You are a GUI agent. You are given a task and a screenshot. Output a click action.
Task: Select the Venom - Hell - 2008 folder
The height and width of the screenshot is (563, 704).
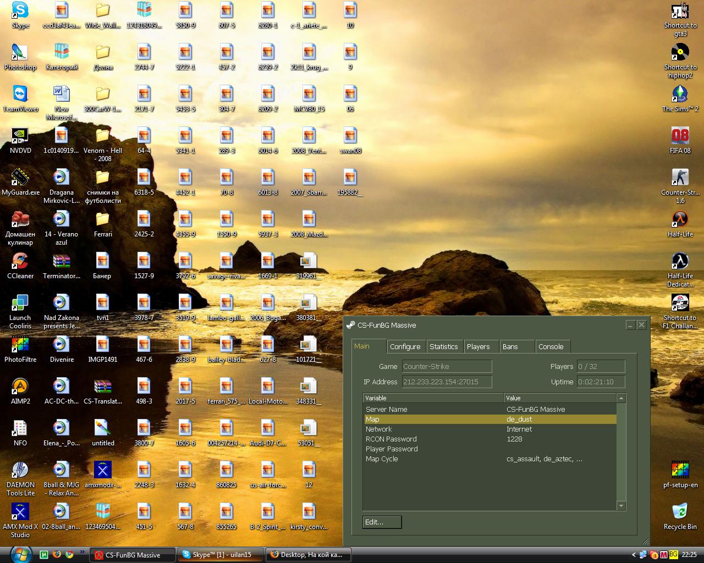click(103, 145)
